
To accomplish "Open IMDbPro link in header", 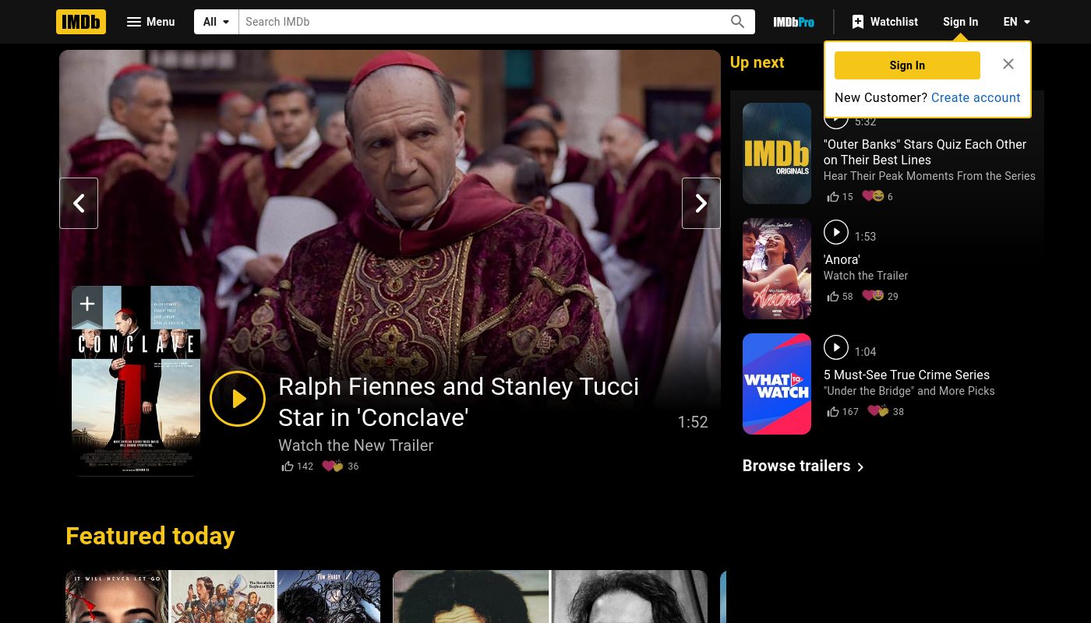I will (793, 22).
